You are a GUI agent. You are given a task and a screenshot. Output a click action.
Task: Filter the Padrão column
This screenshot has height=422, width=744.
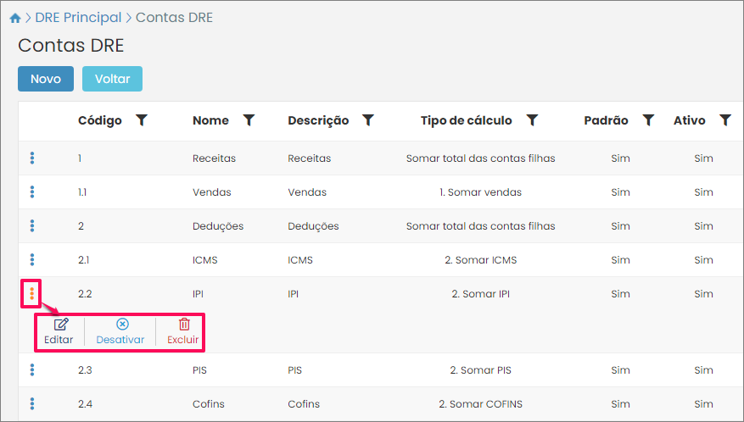click(648, 120)
